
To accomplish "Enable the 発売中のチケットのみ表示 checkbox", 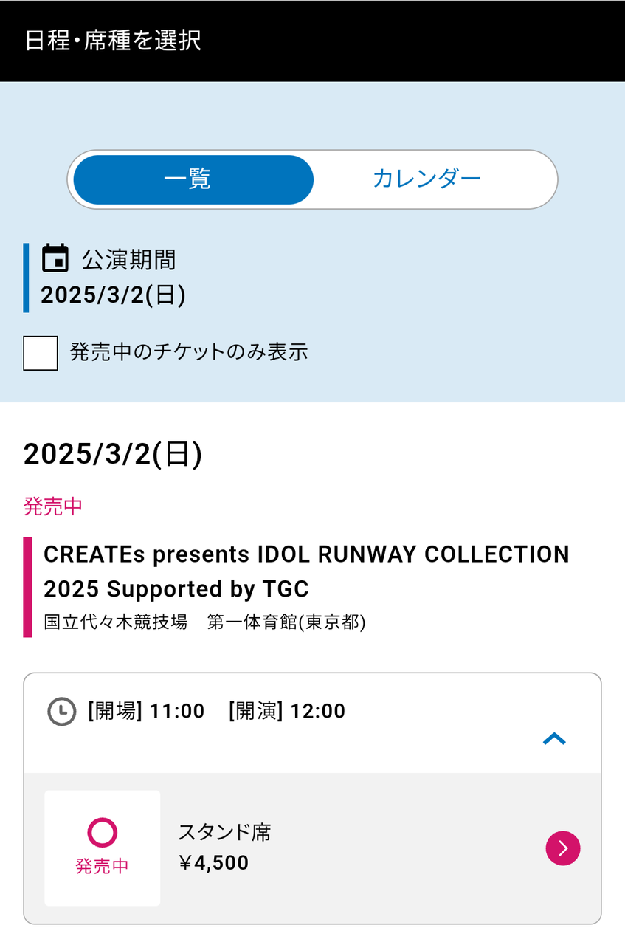I will [x=41, y=353].
